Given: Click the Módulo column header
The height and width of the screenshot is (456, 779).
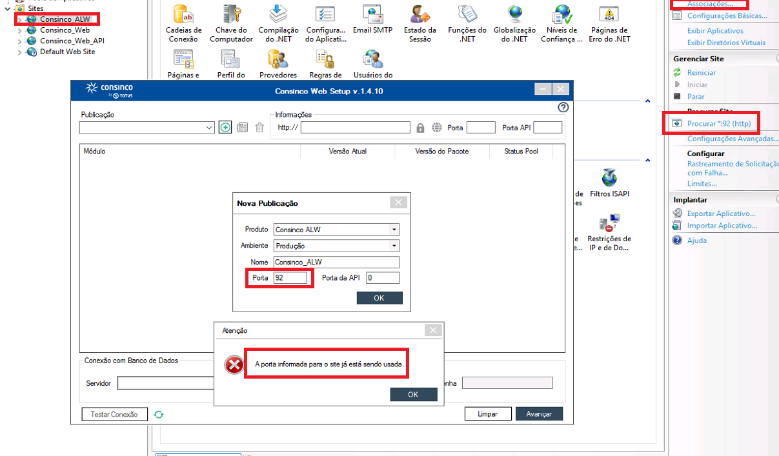Looking at the screenshot, I should tap(190, 151).
